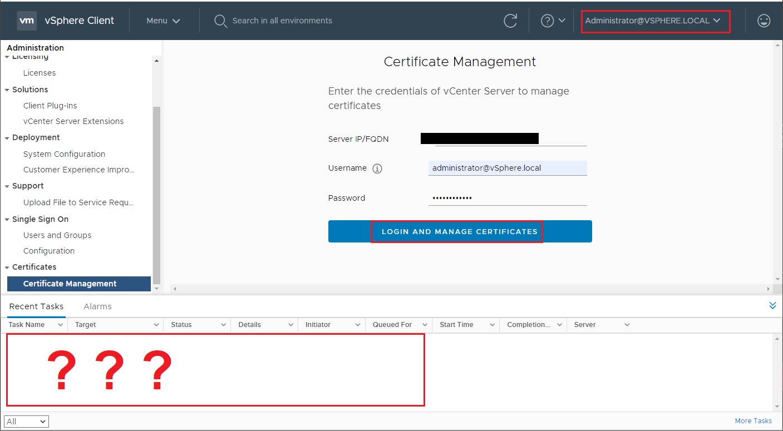Open Start Time column dropdown arrow

click(493, 325)
